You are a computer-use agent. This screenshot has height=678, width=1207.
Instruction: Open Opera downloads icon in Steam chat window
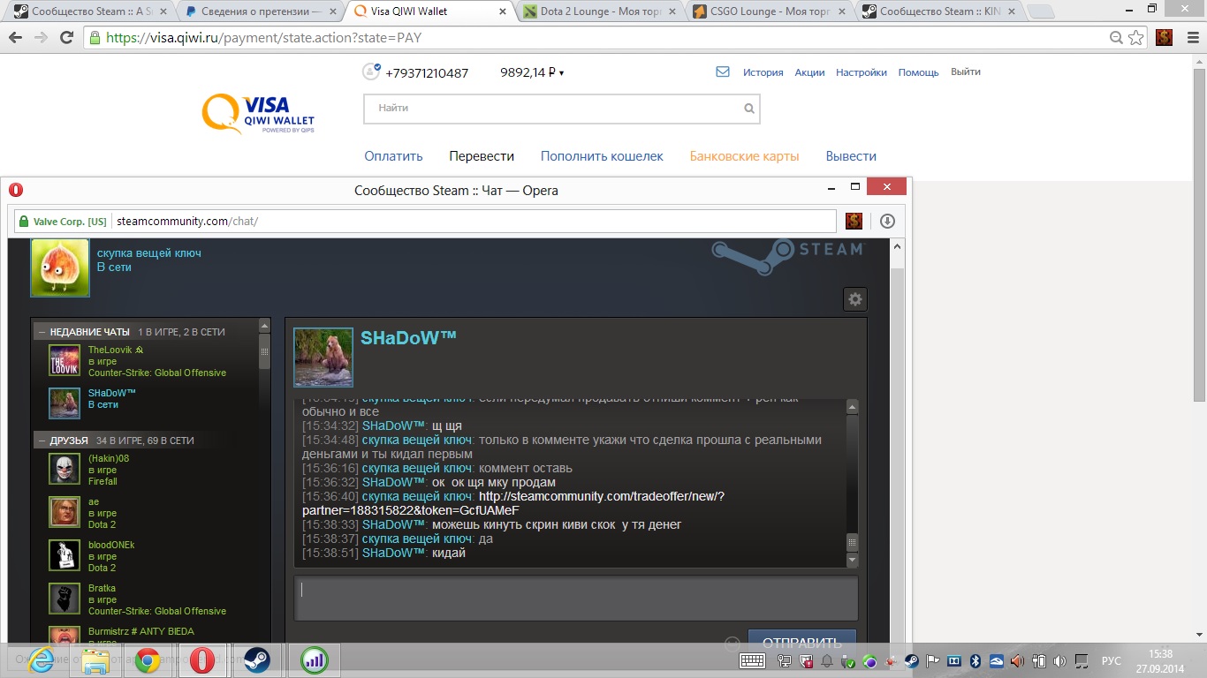click(887, 221)
